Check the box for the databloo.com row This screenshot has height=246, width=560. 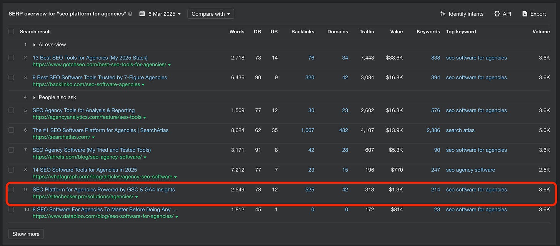pos(11,209)
